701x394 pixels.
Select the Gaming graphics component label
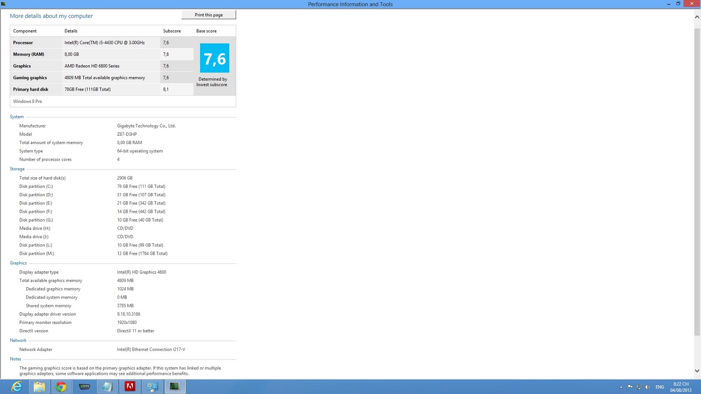[30, 77]
